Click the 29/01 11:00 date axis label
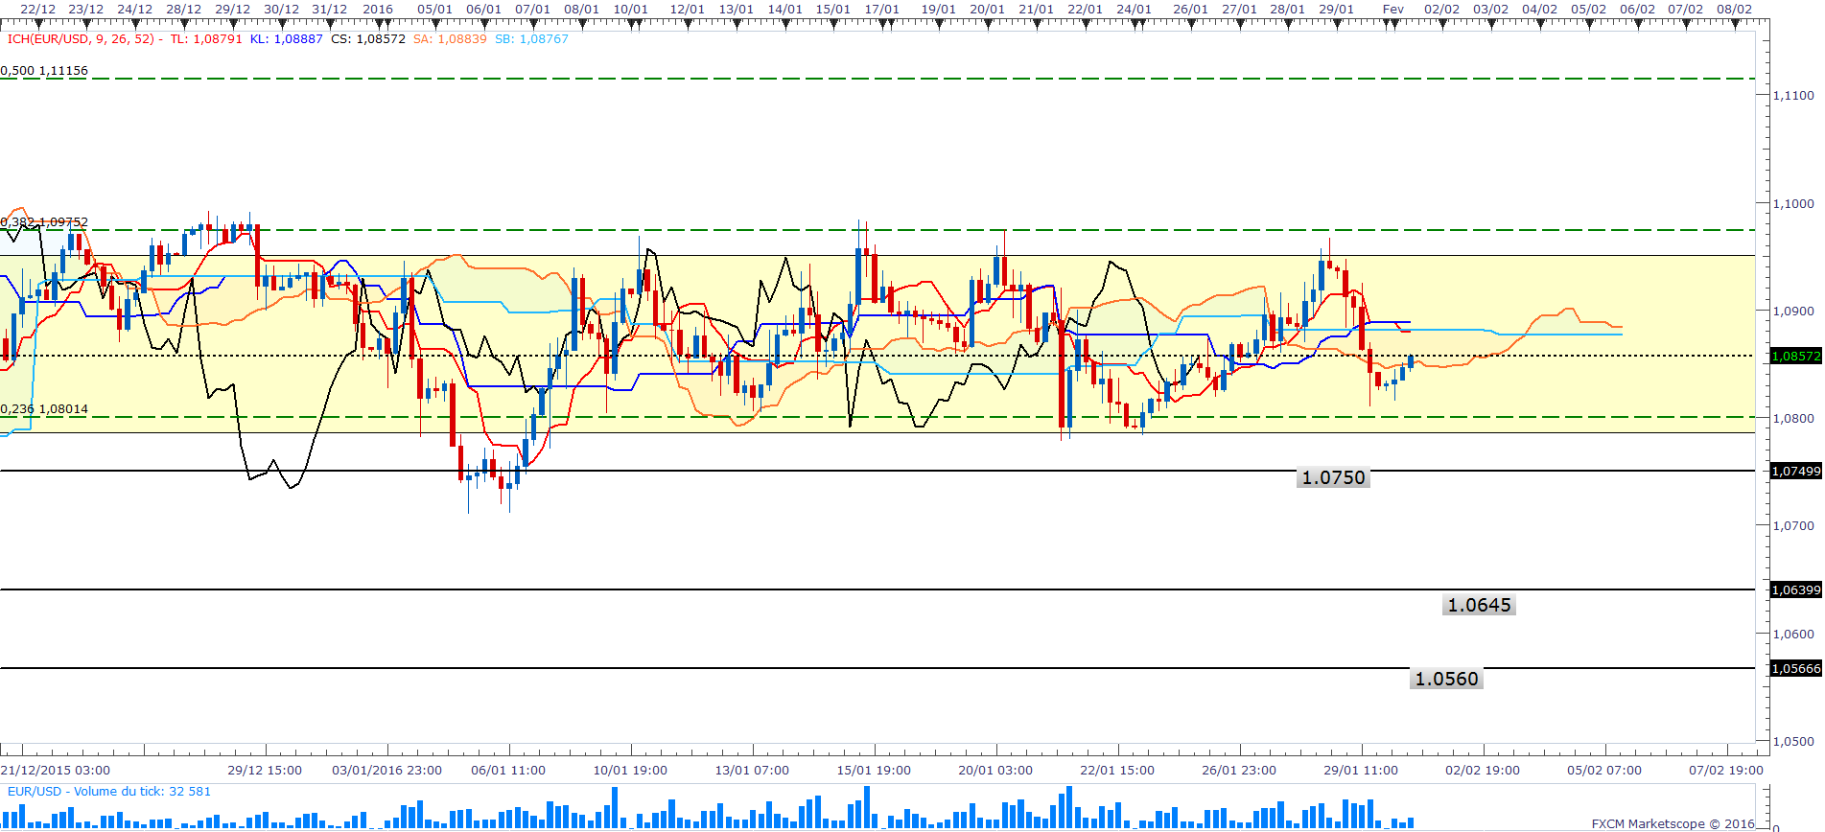This screenshot has height=832, width=1825. [x=1360, y=770]
